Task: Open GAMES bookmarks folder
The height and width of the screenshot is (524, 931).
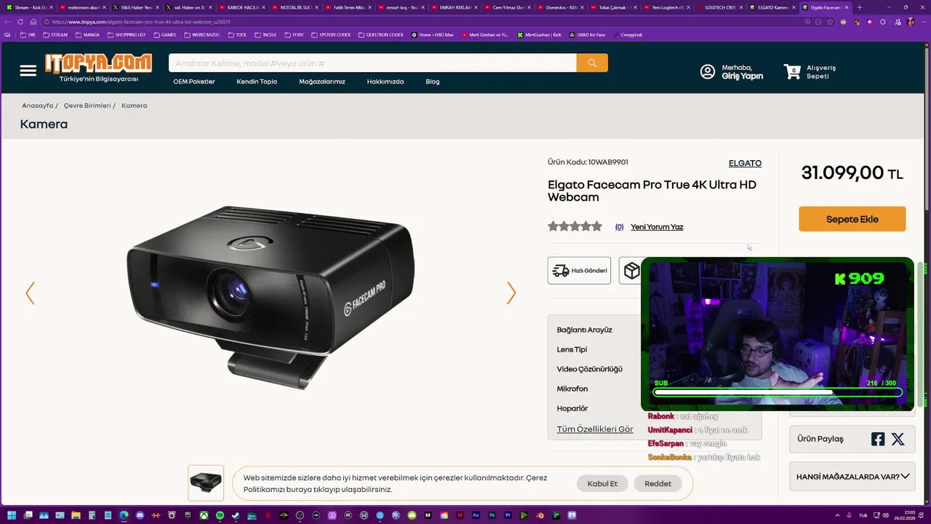Action: point(165,34)
